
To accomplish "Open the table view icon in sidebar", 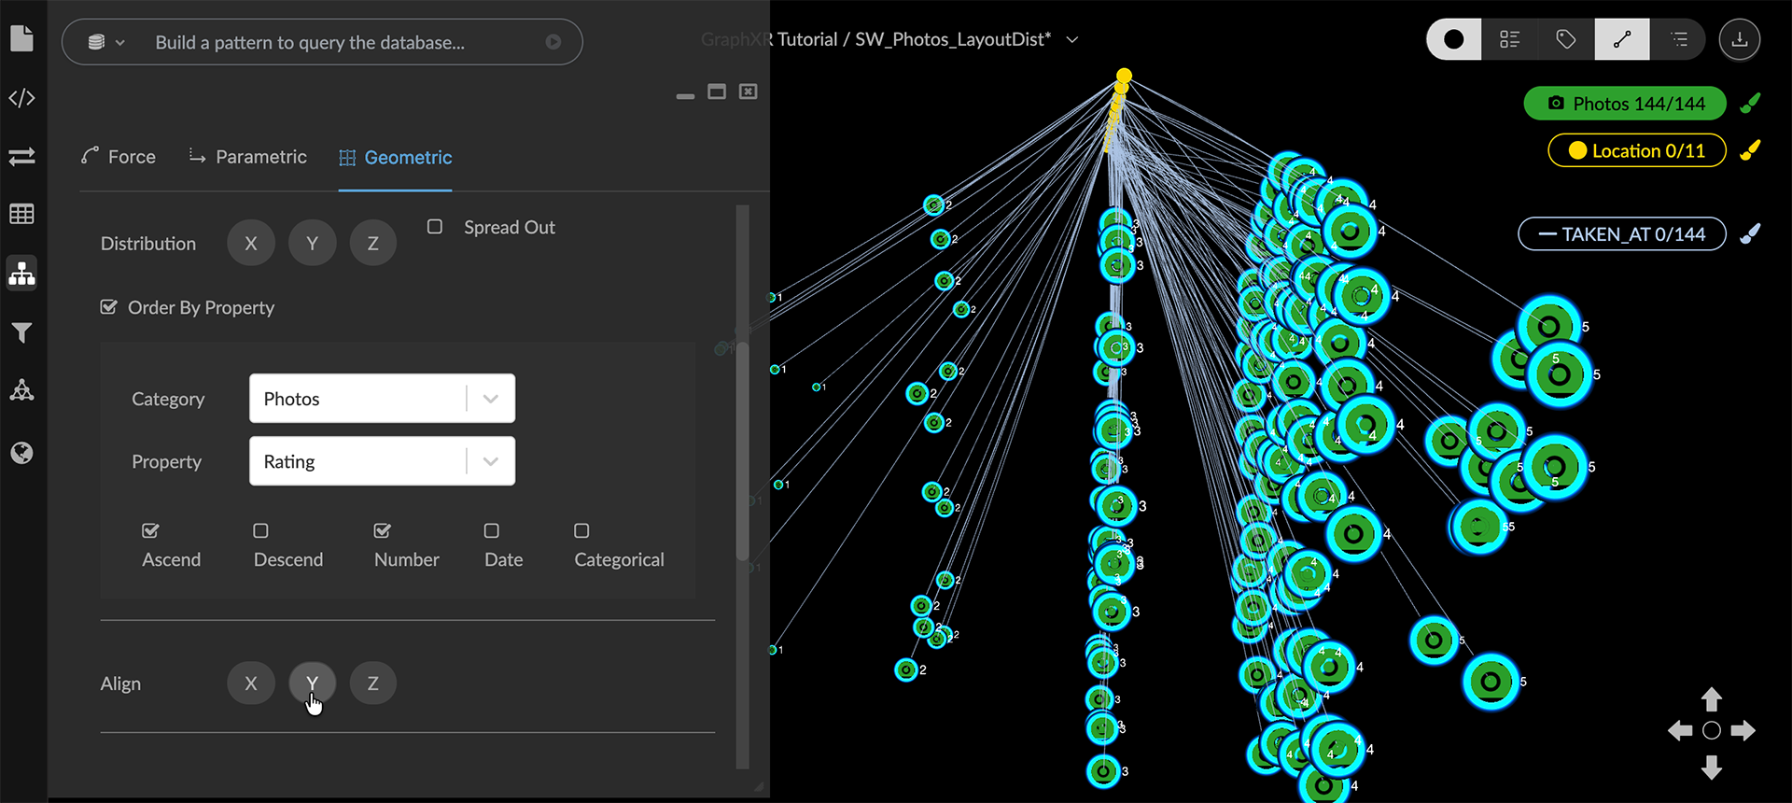I will coord(21,214).
